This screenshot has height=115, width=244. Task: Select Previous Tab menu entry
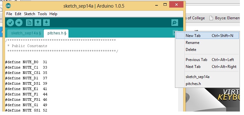208,60
